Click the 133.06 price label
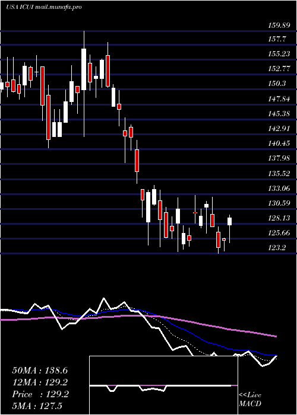 point(280,189)
